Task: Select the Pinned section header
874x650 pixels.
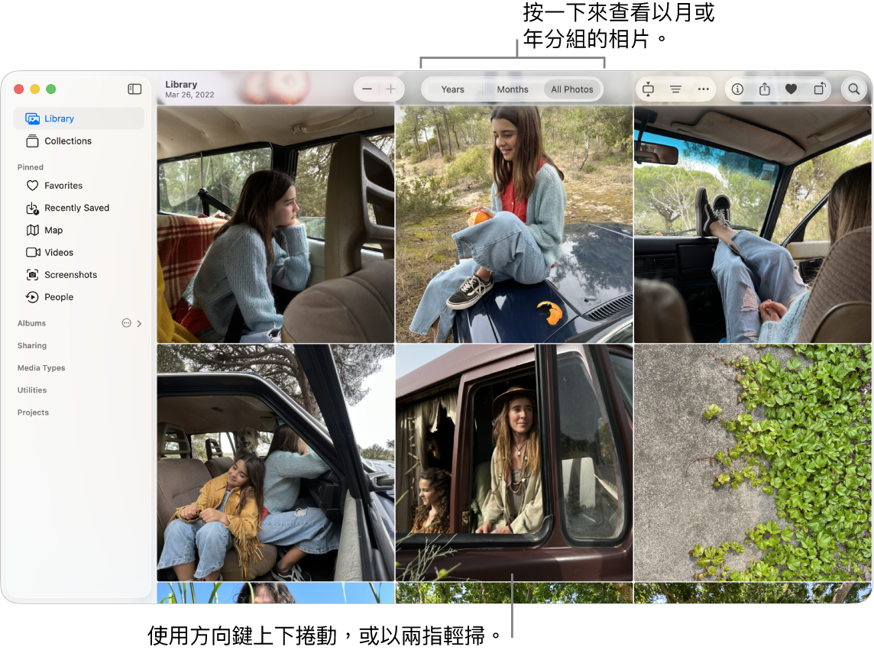Action: click(30, 167)
